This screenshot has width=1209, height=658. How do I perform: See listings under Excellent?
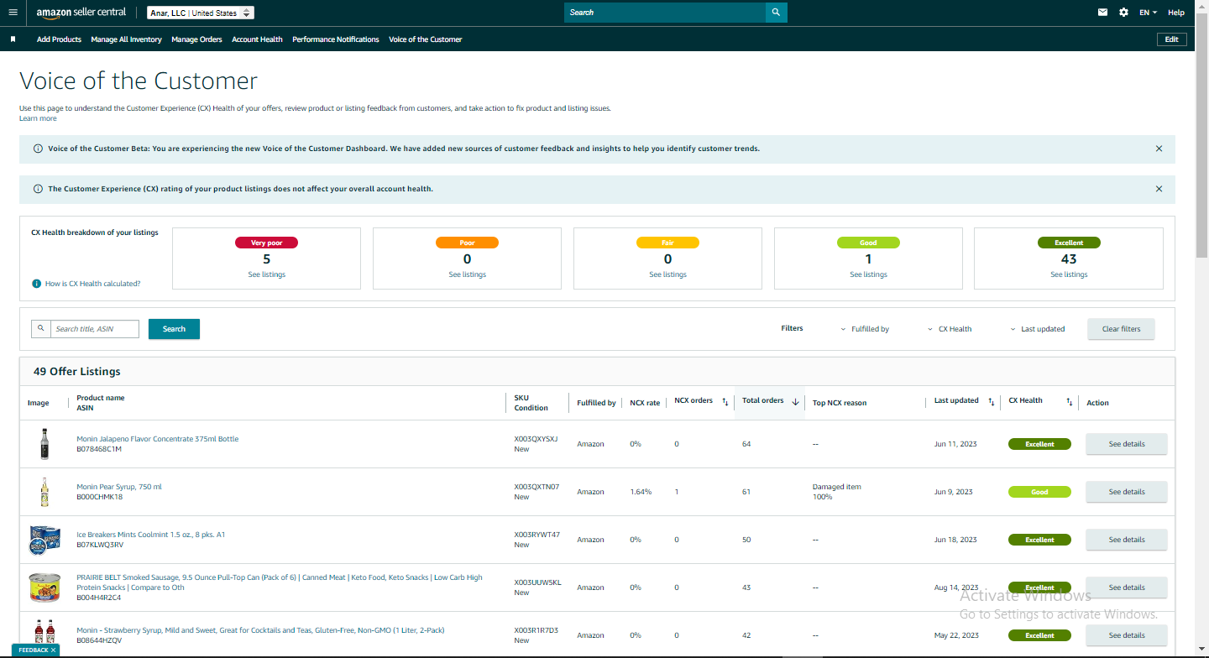tap(1069, 274)
